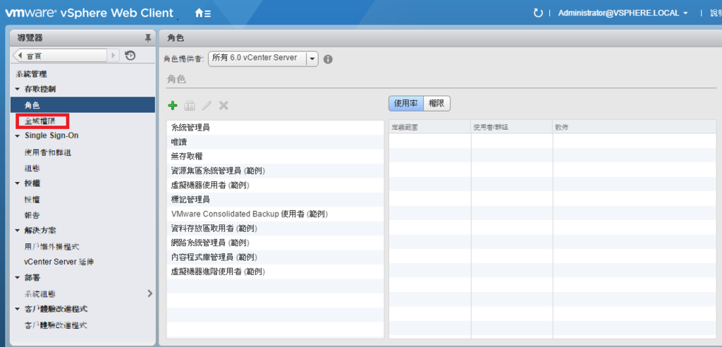Select the 標記管理員 role
Viewport: 722px width, 347px height.
(x=275, y=200)
